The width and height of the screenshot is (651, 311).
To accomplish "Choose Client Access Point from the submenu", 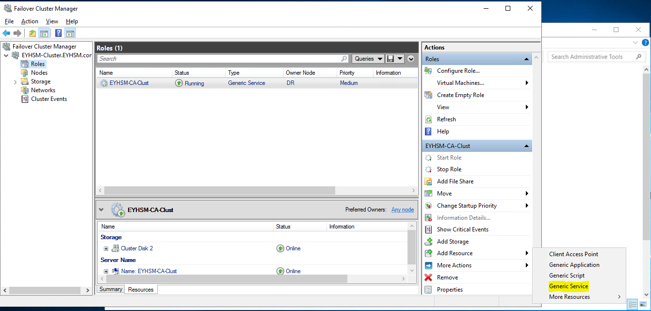I will (x=573, y=254).
